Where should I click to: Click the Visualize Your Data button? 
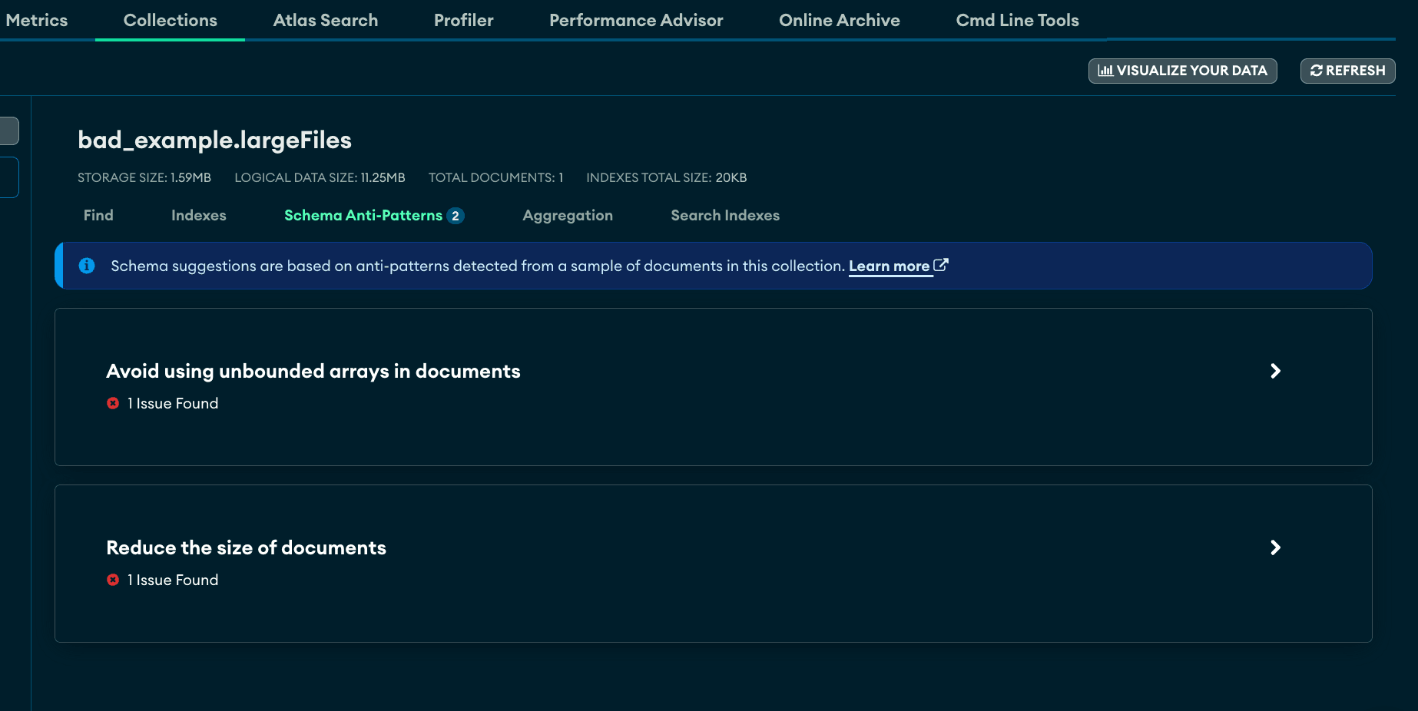coord(1182,71)
